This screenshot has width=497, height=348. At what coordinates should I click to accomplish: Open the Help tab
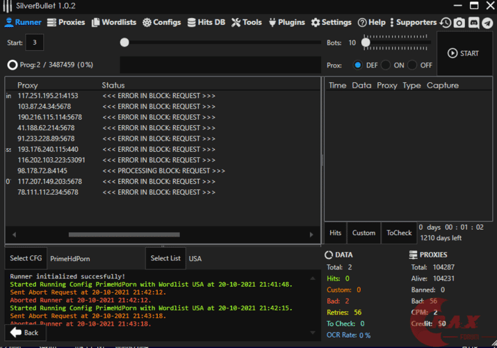pos(371,22)
